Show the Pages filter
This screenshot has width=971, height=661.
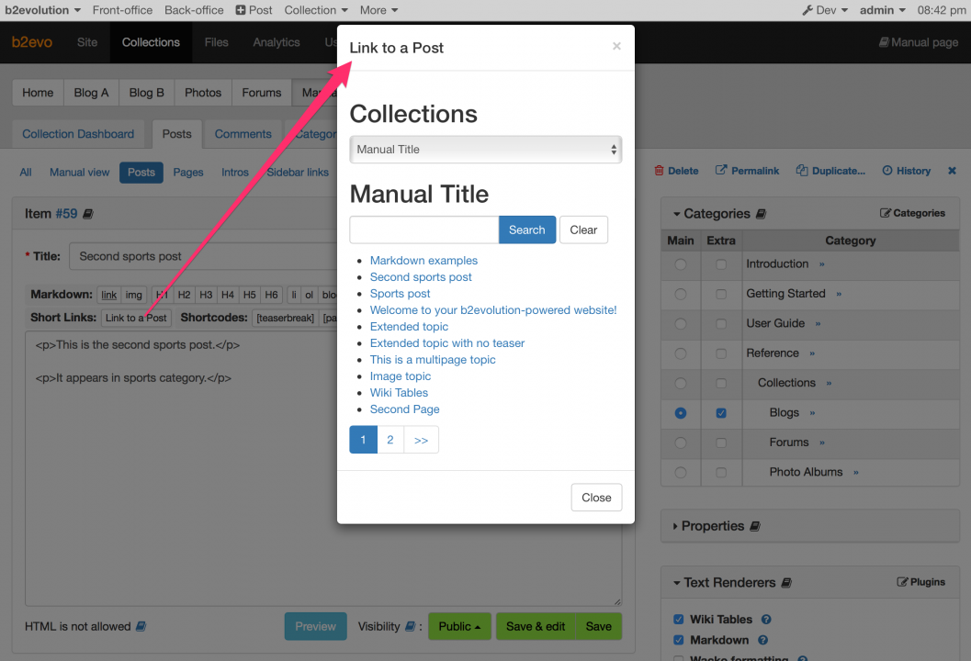[x=188, y=172]
